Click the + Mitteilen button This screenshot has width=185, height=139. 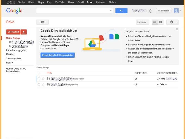(x=164, y=11)
